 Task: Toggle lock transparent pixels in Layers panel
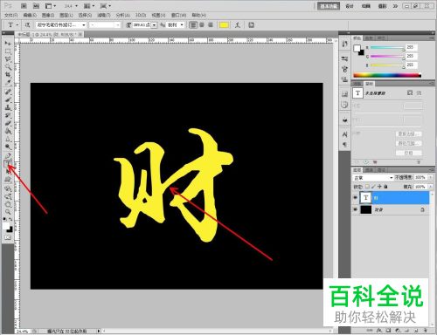click(367, 187)
